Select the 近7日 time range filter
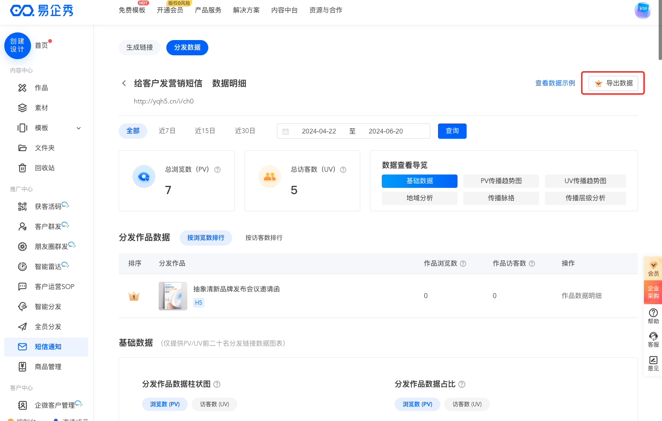 [167, 131]
